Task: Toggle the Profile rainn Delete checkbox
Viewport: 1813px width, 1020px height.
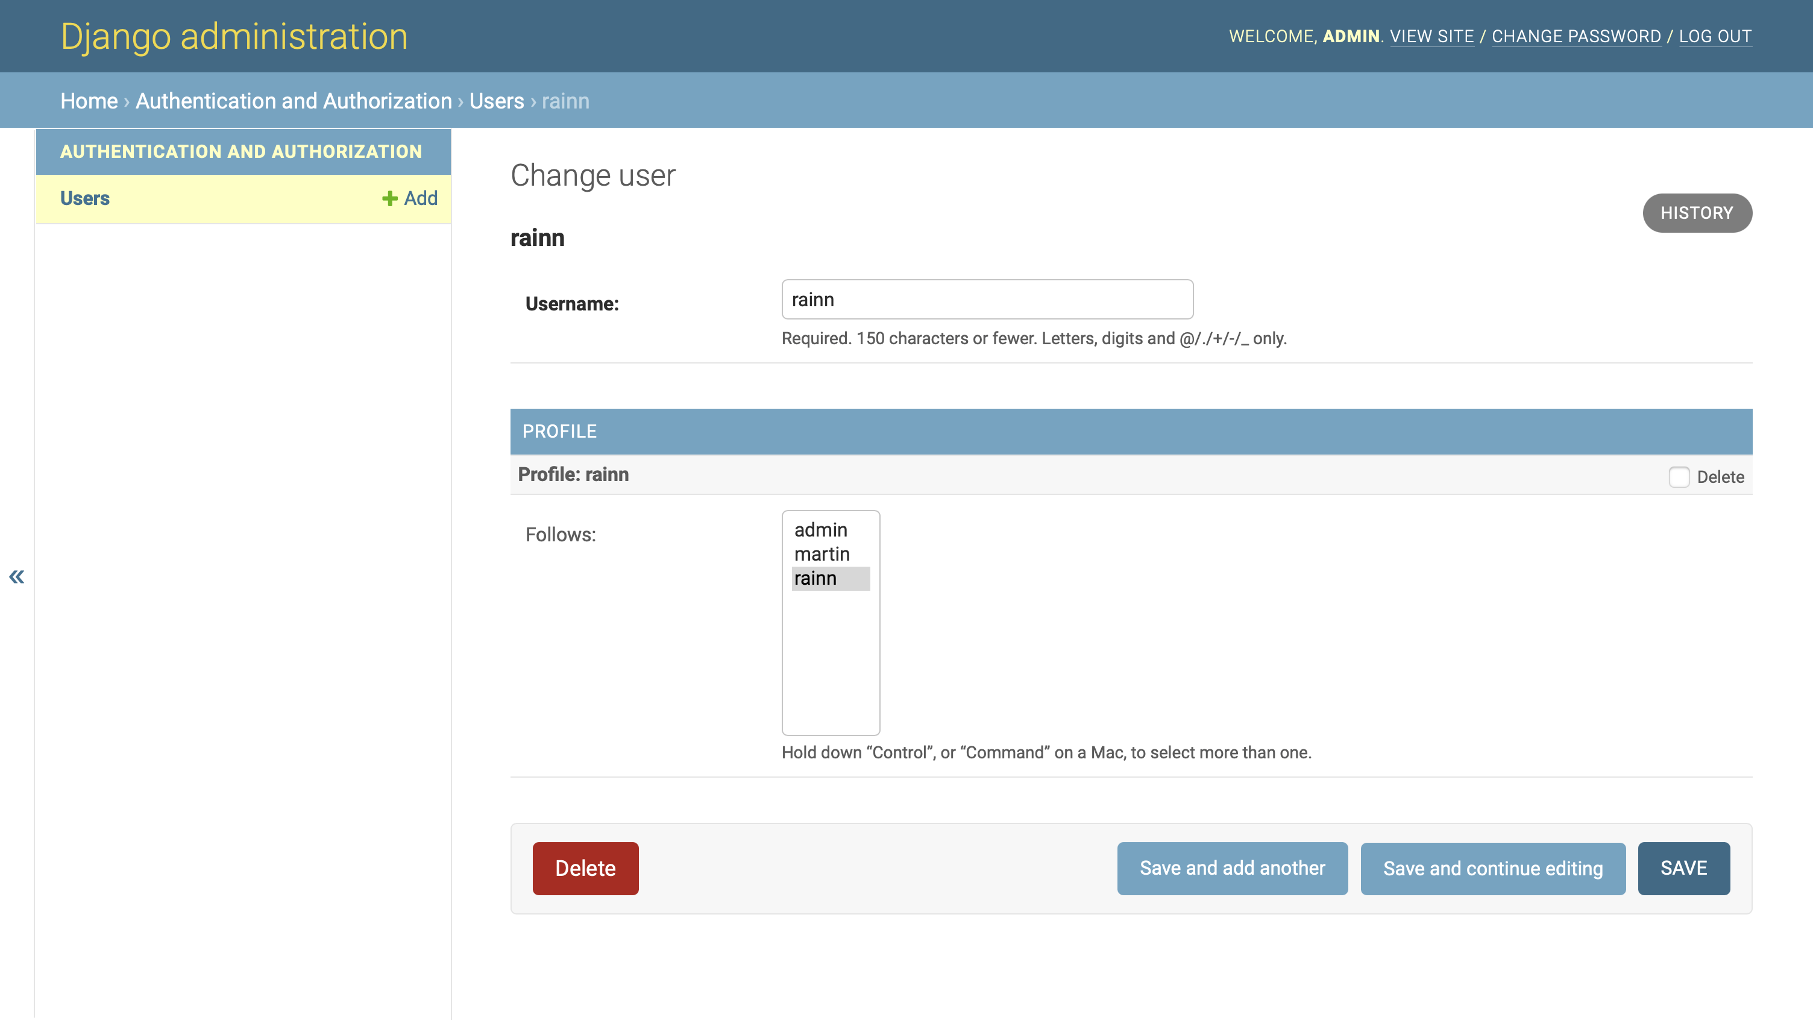Action: [1680, 476]
